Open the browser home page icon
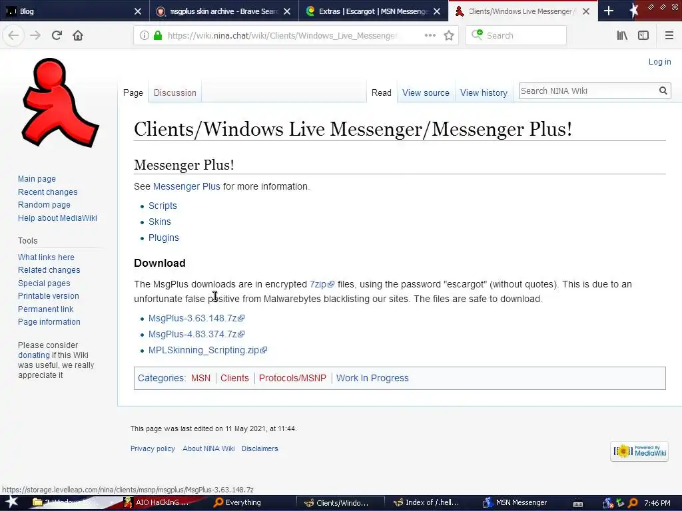682x511 pixels. coord(78,35)
